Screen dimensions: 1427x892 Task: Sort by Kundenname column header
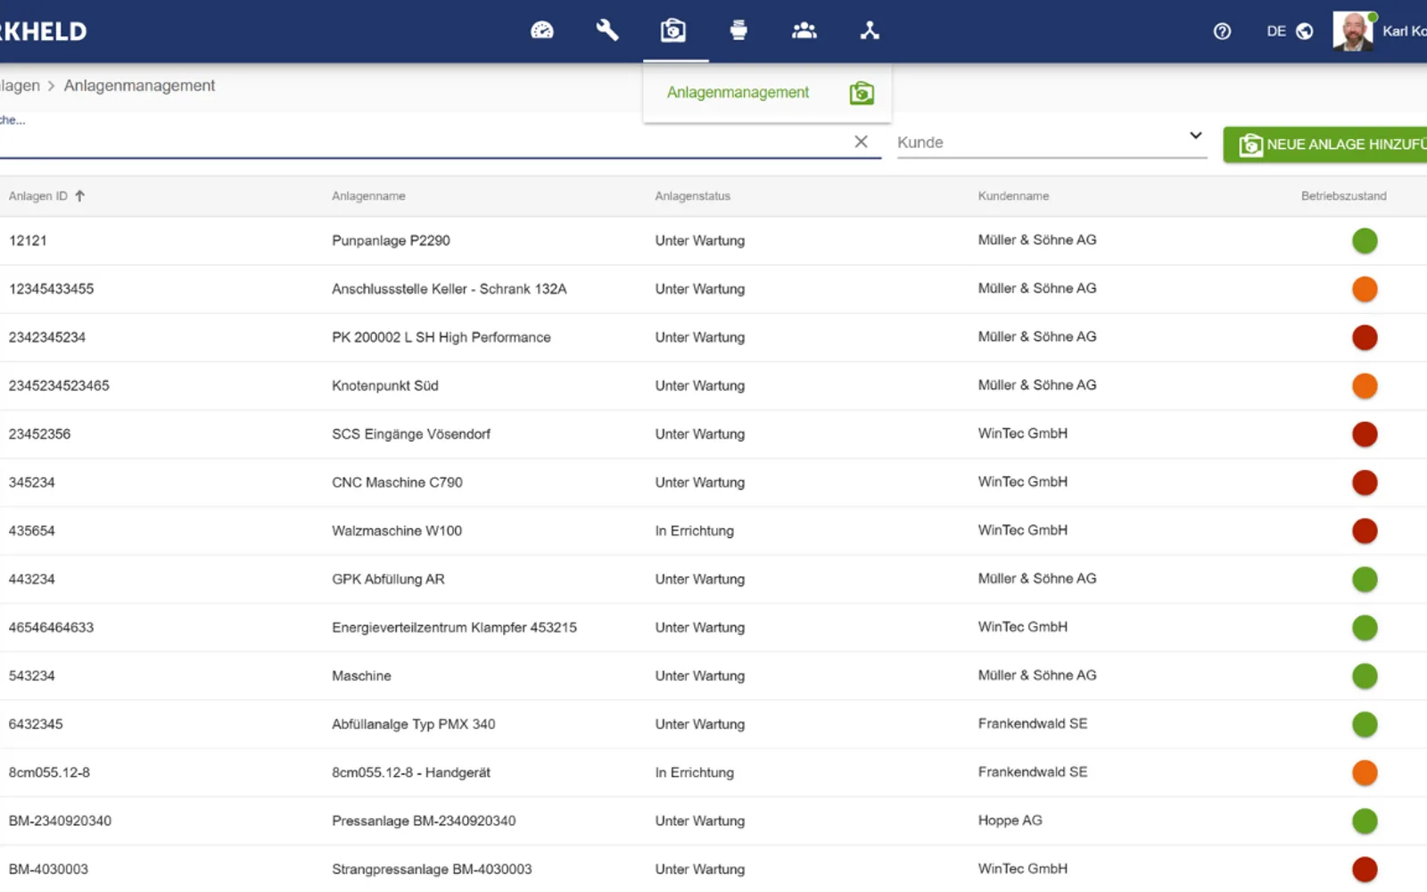(x=1013, y=196)
